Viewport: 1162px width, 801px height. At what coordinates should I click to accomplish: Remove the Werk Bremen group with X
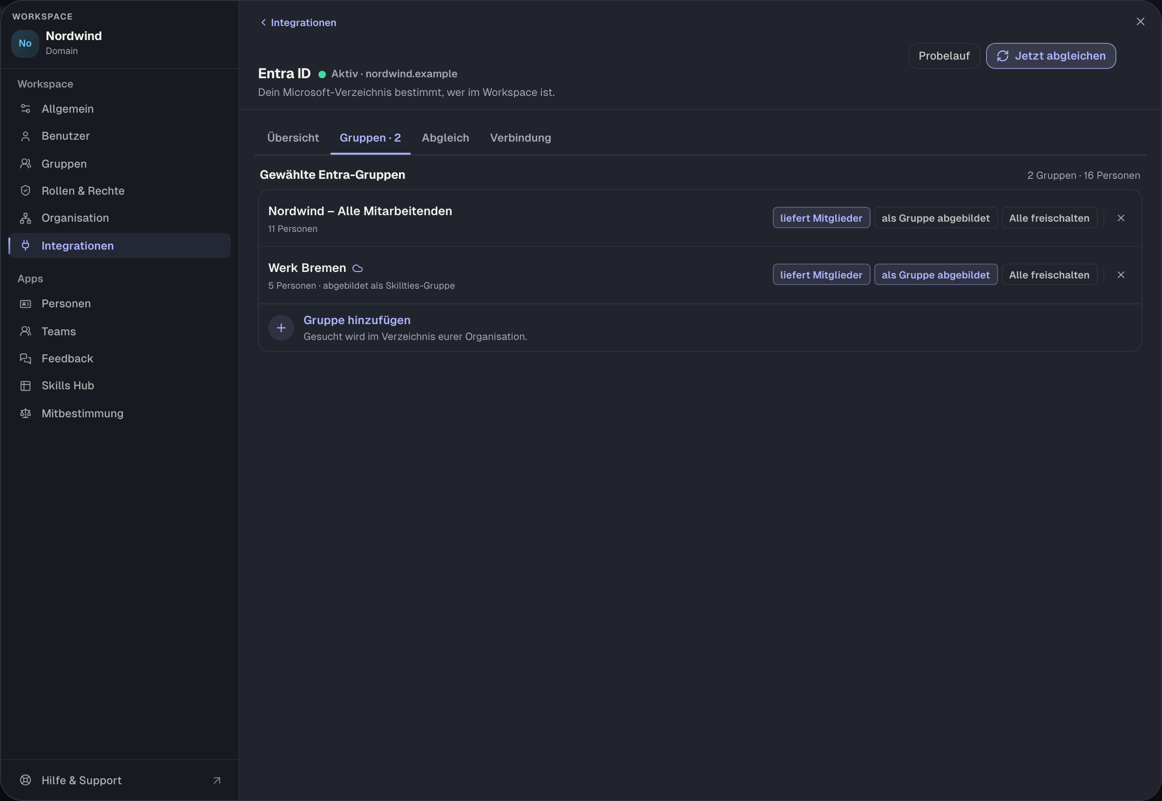[1121, 274]
